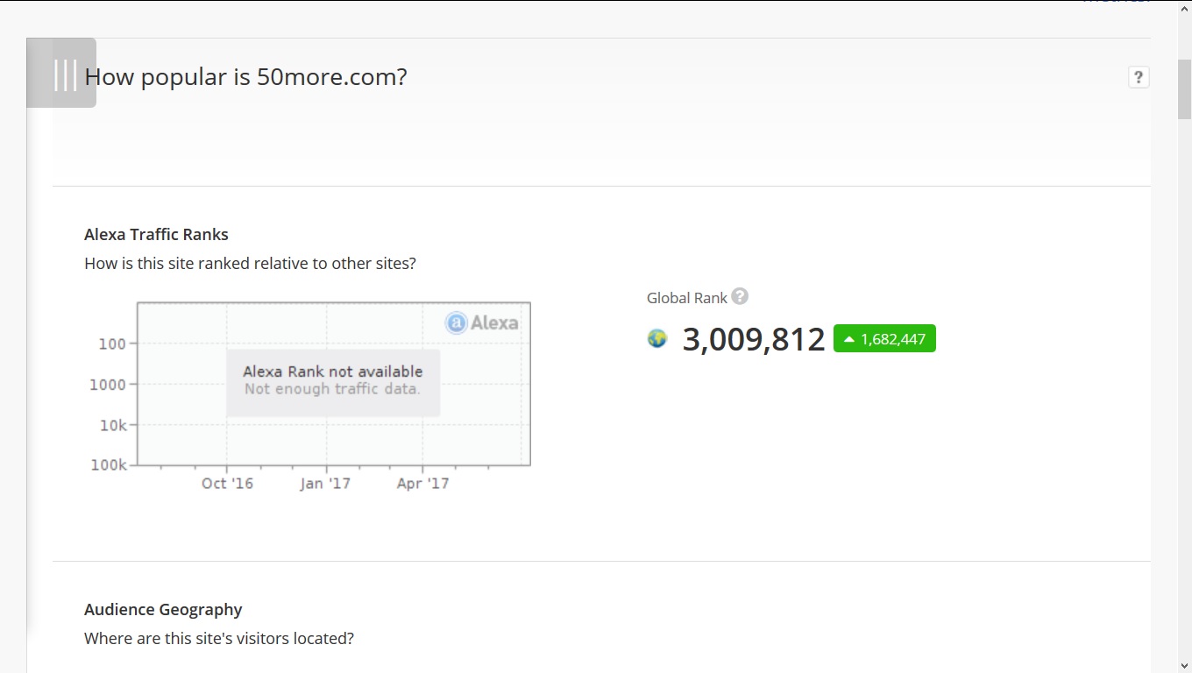Click the 1000 axis label on chart
This screenshot has width=1192, height=673.
(x=108, y=384)
